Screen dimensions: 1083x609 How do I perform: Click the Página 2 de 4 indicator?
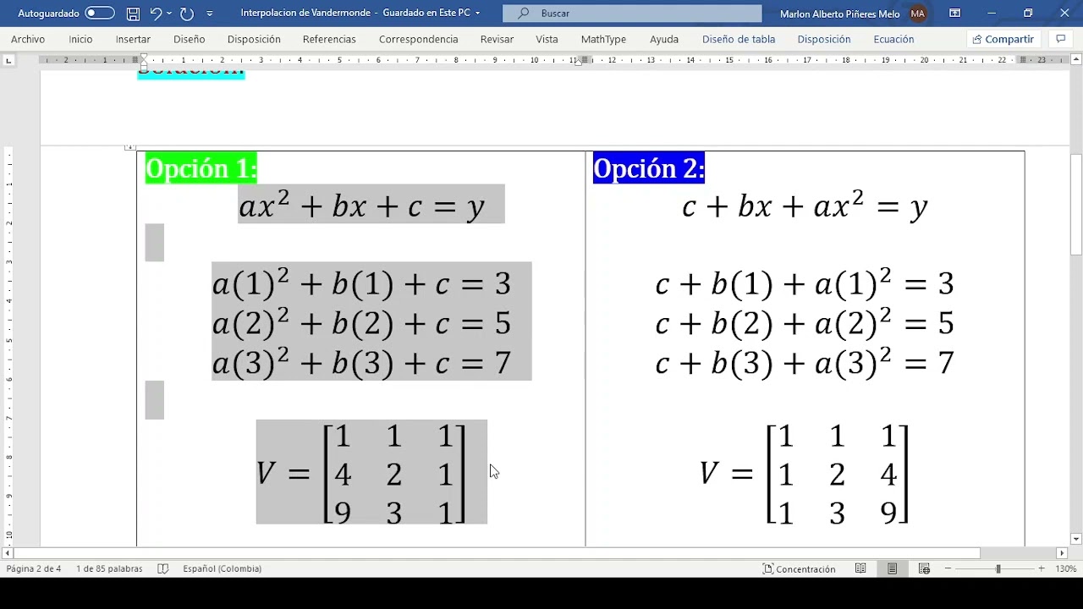pos(34,568)
